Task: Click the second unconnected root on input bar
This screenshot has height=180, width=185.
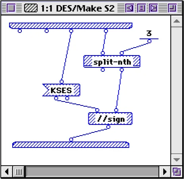Action: click(x=46, y=31)
